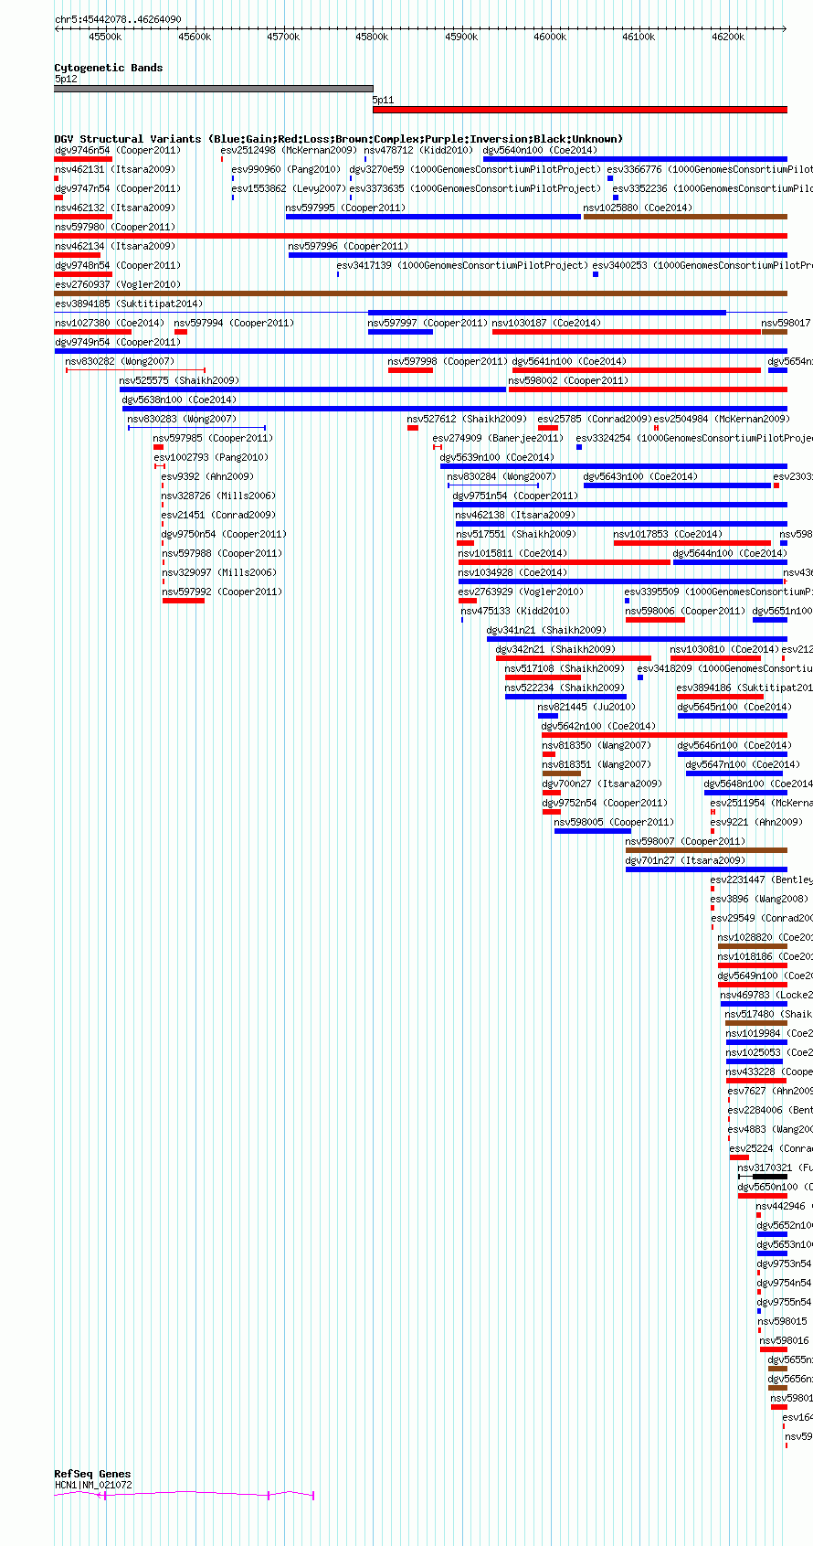Select brown nsv598007 (Cooper2011) variant
The image size is (813, 1546).
[706, 850]
